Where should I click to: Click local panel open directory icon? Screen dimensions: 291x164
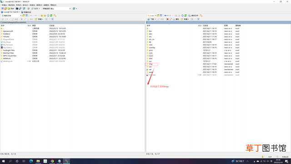23,15
